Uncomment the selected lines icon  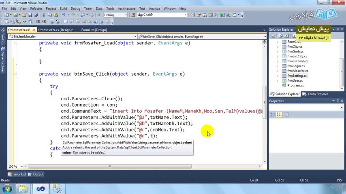[x=58, y=21]
